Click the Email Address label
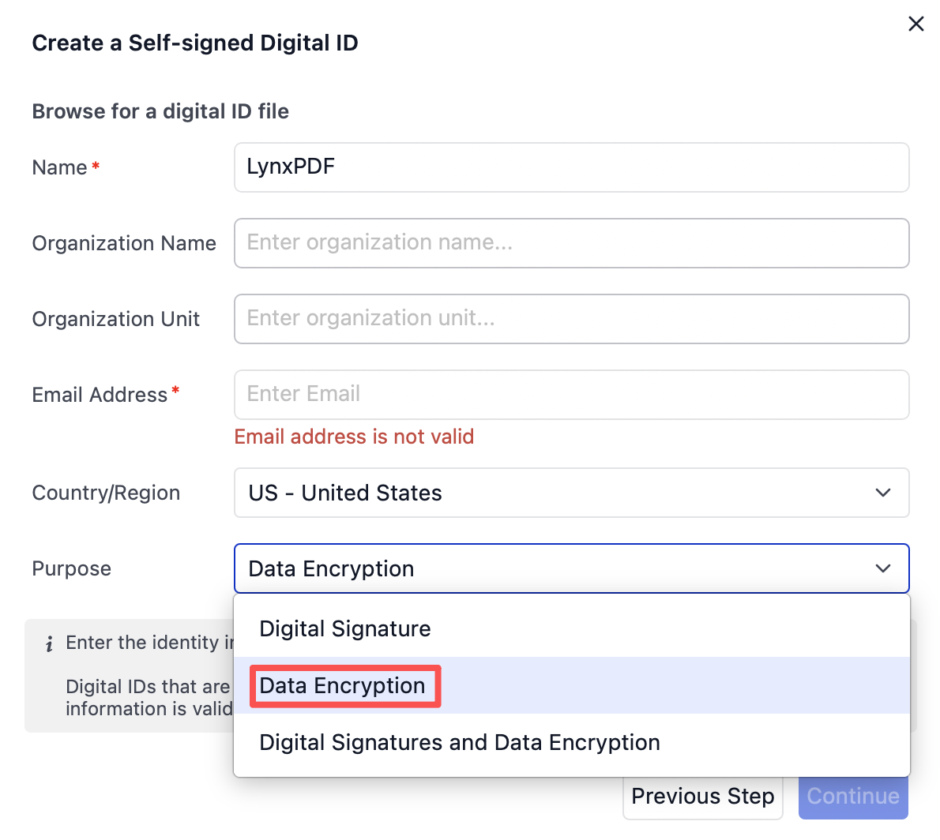Viewport: 940px width, 840px height. click(100, 395)
